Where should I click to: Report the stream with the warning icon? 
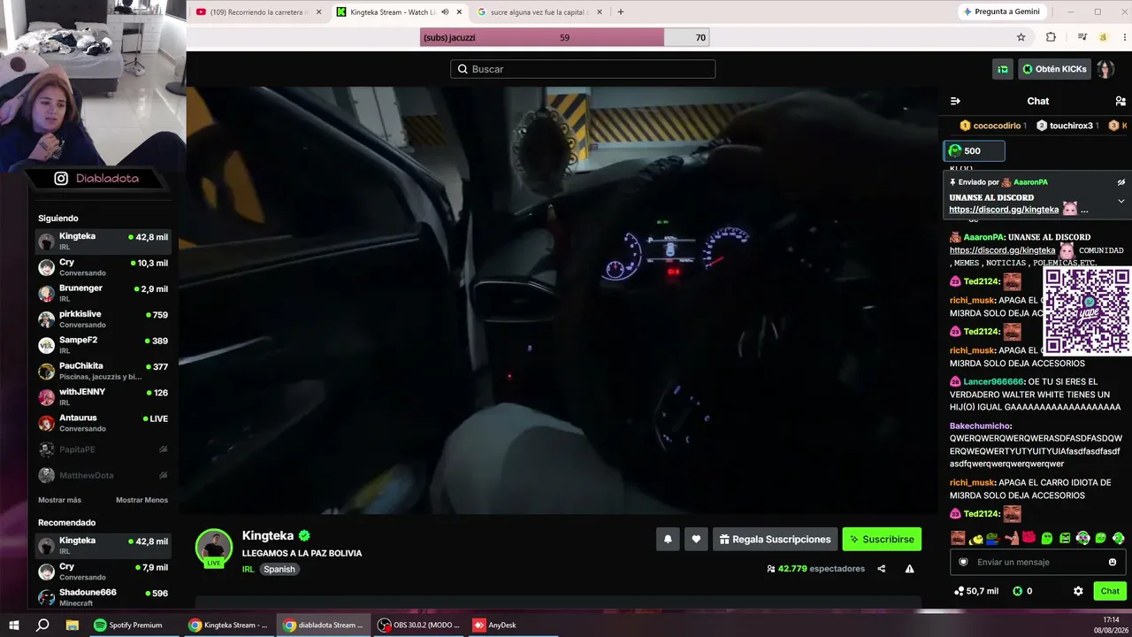909,569
